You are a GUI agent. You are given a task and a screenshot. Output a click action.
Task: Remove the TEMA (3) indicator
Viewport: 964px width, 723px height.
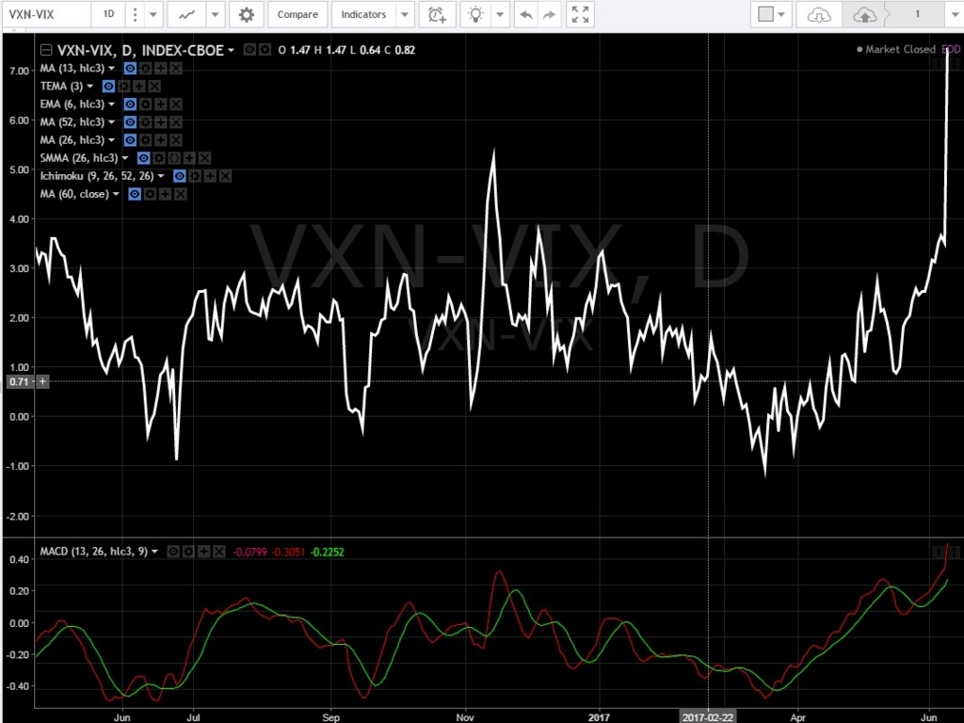tap(155, 86)
